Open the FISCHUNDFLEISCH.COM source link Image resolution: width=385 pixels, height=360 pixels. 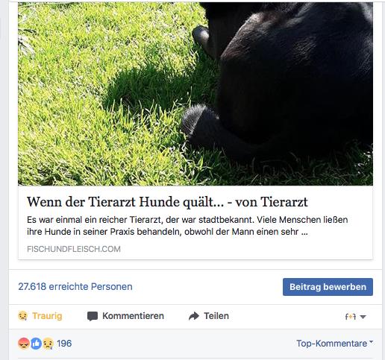tap(74, 249)
